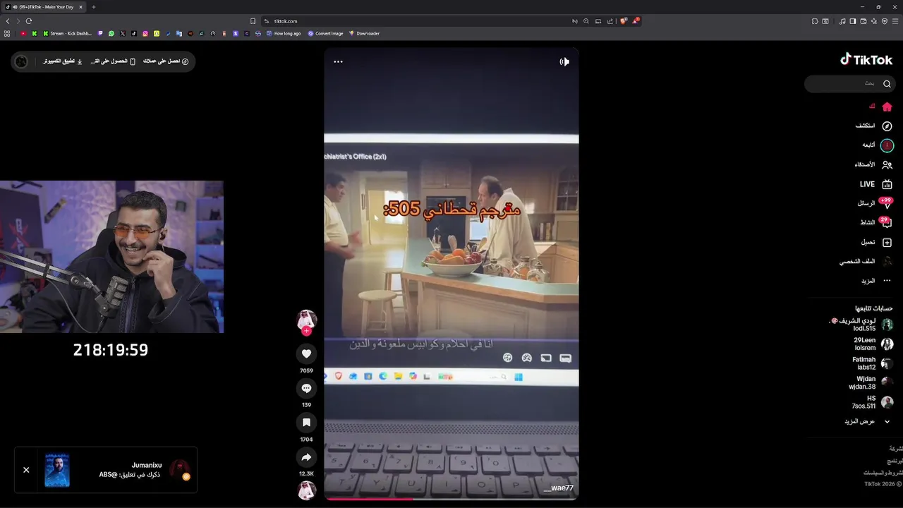
Task: Click the search magnifier icon
Action: point(887,84)
